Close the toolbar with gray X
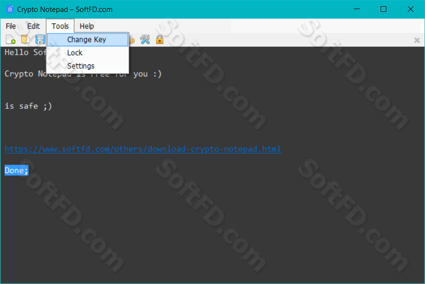Viewport: 425px width, 284px height. pyautogui.click(x=417, y=41)
